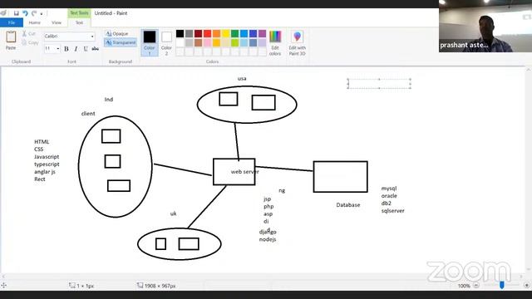Pick the yellow color swatch

(225, 33)
